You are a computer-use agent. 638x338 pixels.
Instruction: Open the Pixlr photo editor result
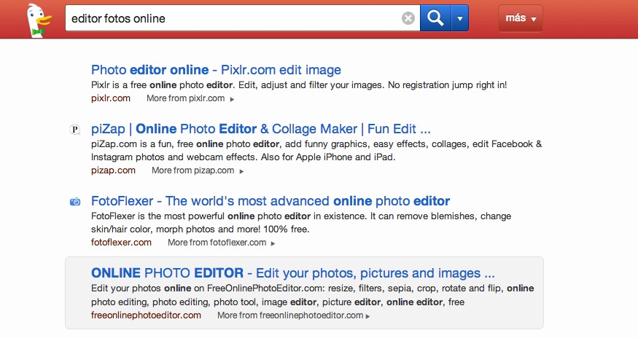[x=216, y=70]
